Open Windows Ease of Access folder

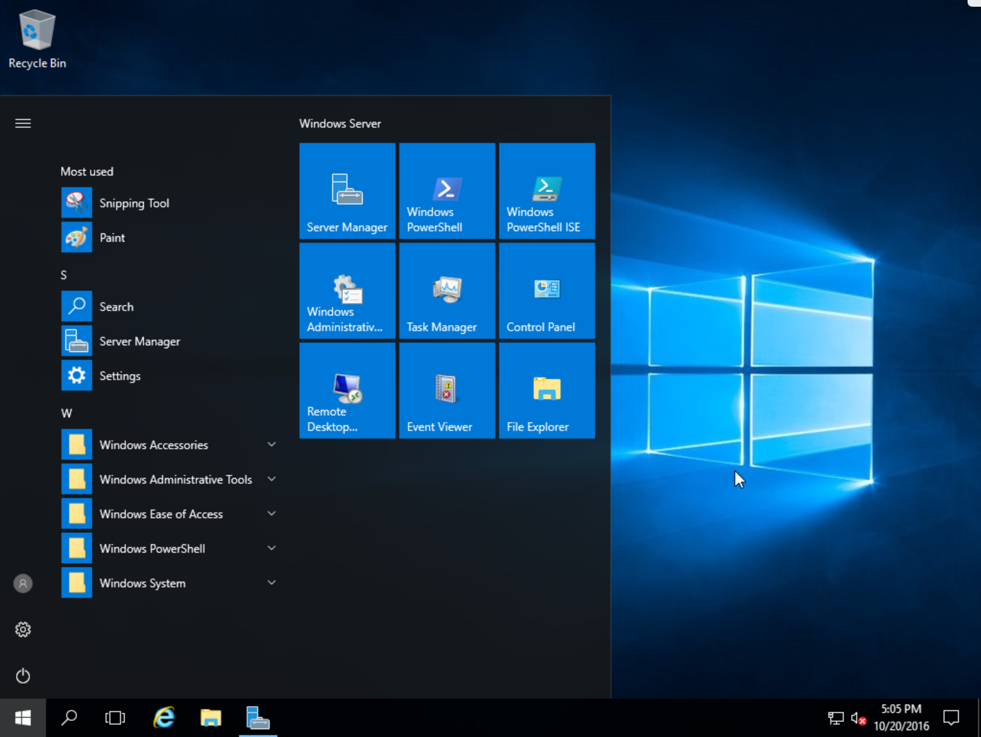pyautogui.click(x=161, y=513)
